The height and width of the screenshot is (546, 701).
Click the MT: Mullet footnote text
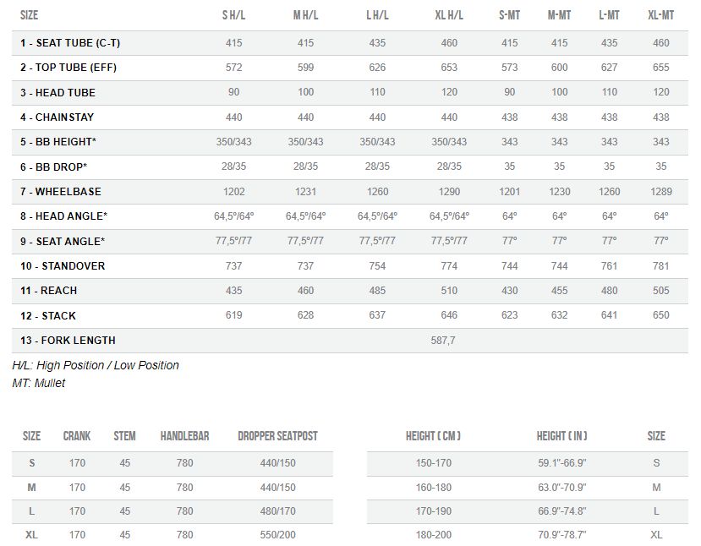pos(39,384)
